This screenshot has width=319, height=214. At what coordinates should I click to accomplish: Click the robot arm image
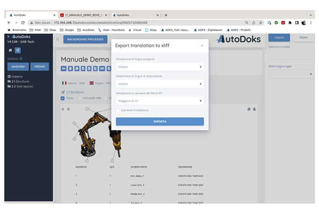click(96, 135)
